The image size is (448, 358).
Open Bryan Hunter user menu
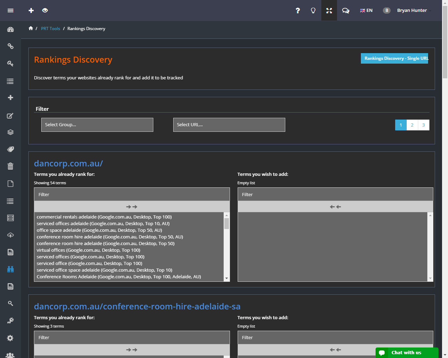pos(412,10)
